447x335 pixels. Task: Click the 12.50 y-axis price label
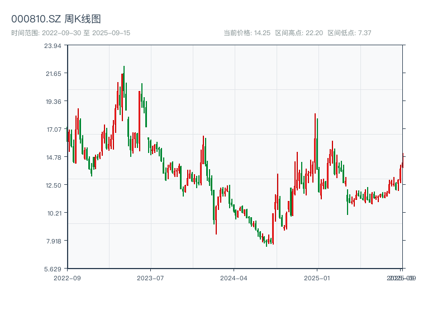tap(53, 185)
